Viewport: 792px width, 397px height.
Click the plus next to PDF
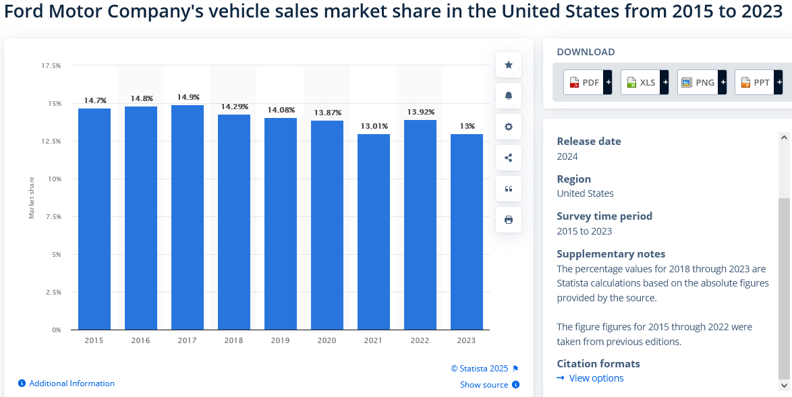pos(608,82)
